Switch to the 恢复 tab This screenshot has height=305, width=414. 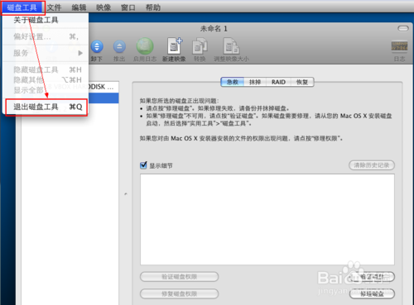pyautogui.click(x=302, y=82)
